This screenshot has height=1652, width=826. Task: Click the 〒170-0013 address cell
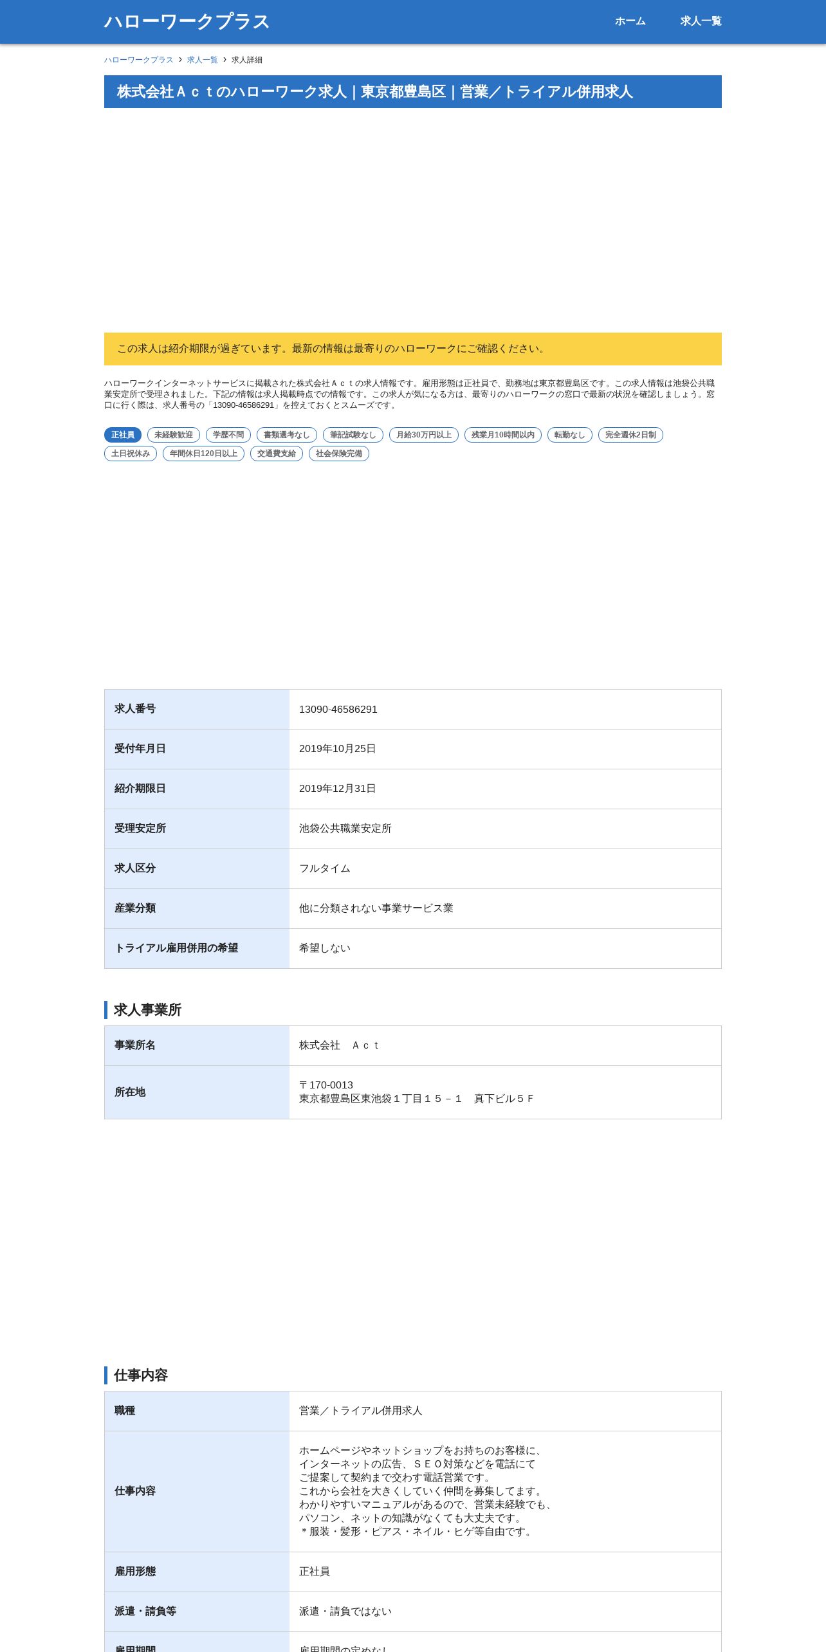[505, 1092]
